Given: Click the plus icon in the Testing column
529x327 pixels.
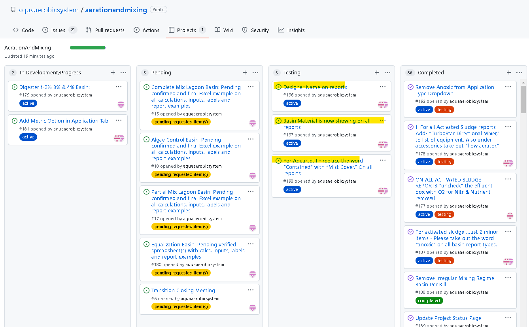Looking at the screenshot, I should [377, 72].
